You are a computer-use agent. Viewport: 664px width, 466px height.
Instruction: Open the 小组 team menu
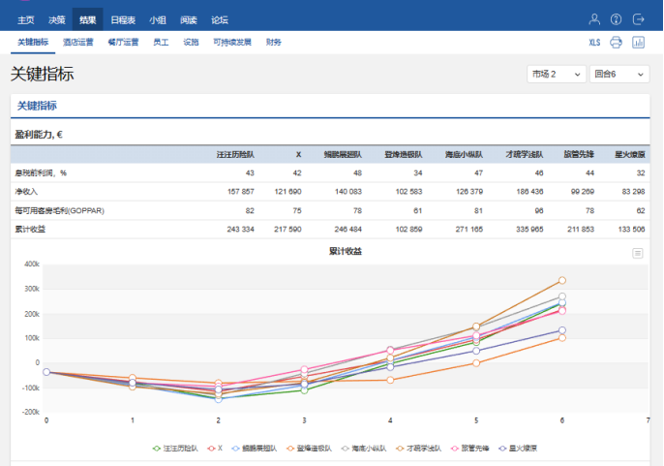coord(158,20)
